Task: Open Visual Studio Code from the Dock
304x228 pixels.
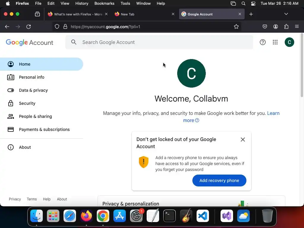Action: click(x=202, y=216)
